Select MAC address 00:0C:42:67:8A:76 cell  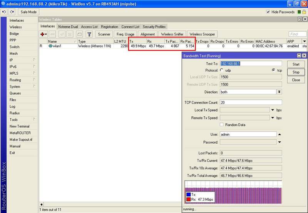[x=269, y=46]
